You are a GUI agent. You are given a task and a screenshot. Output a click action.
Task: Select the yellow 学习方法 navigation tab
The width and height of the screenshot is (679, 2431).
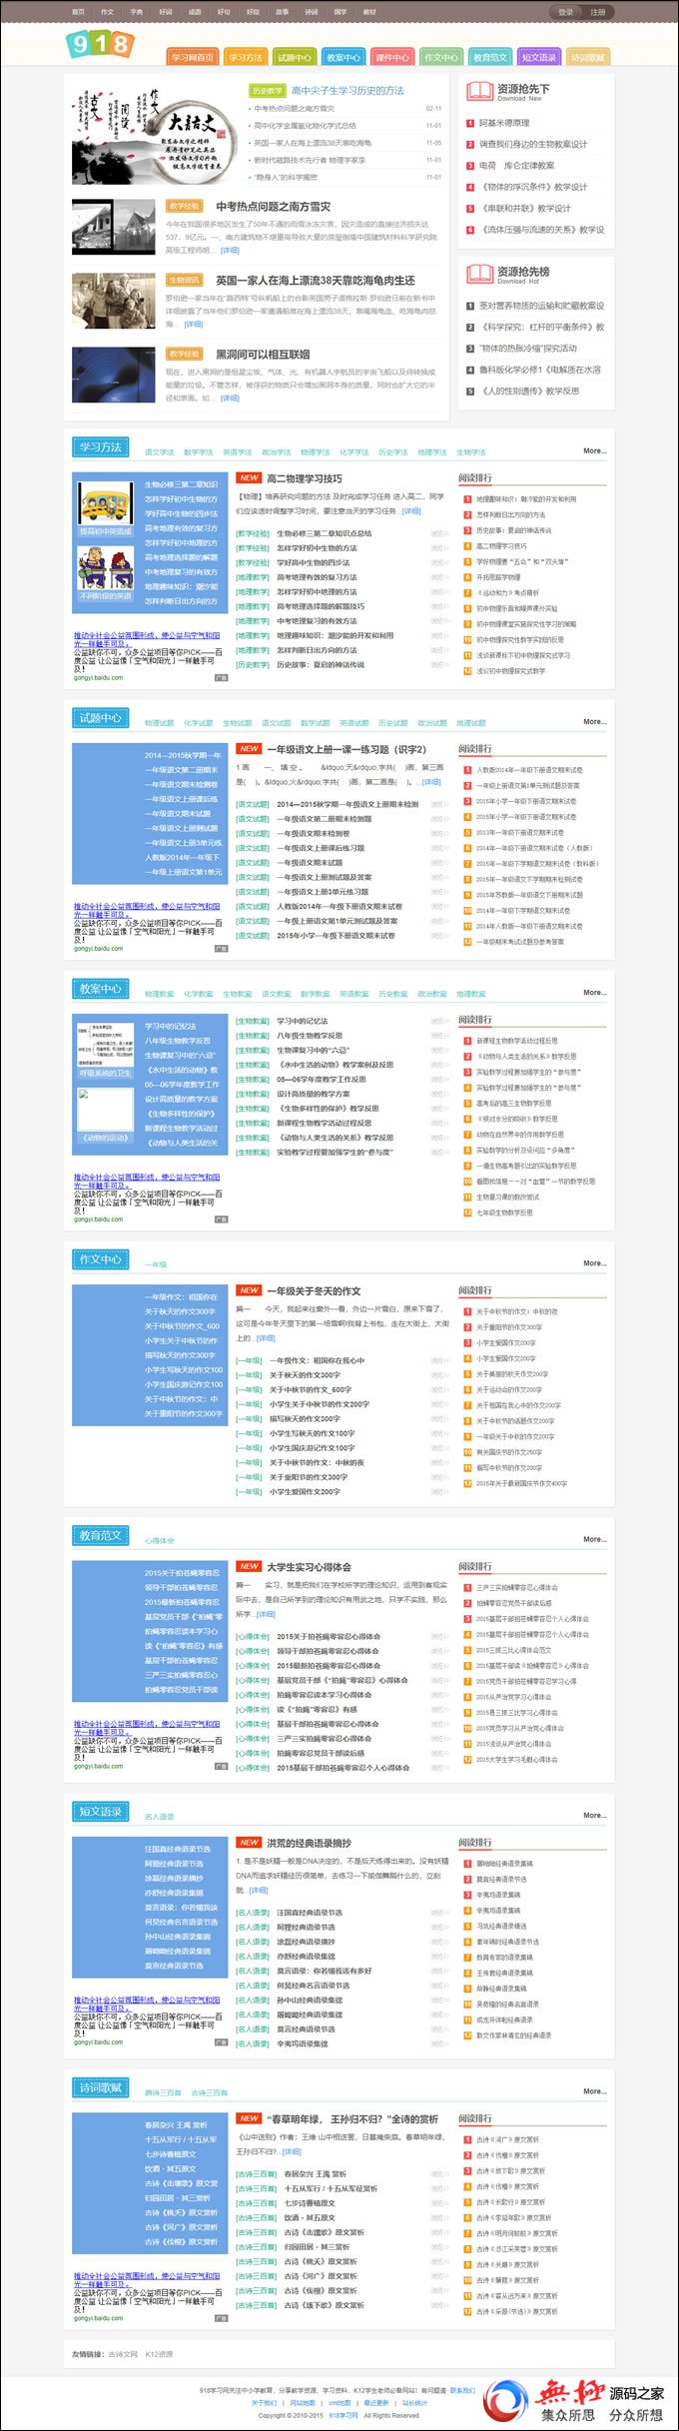(246, 57)
